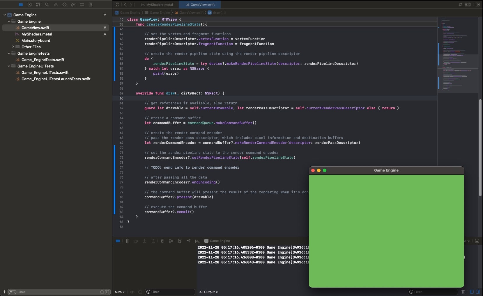The width and height of the screenshot is (483, 296).
Task: Open the Find navigator magnifier icon
Action: 47,5
